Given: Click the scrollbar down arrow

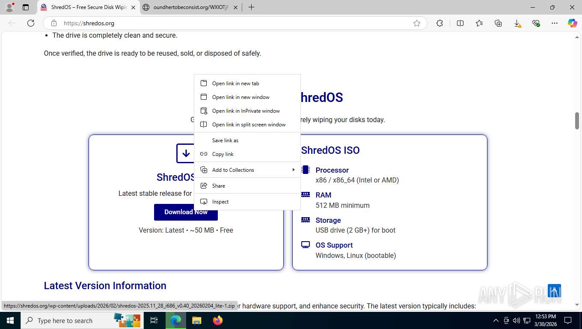Looking at the screenshot, I should (577, 305).
